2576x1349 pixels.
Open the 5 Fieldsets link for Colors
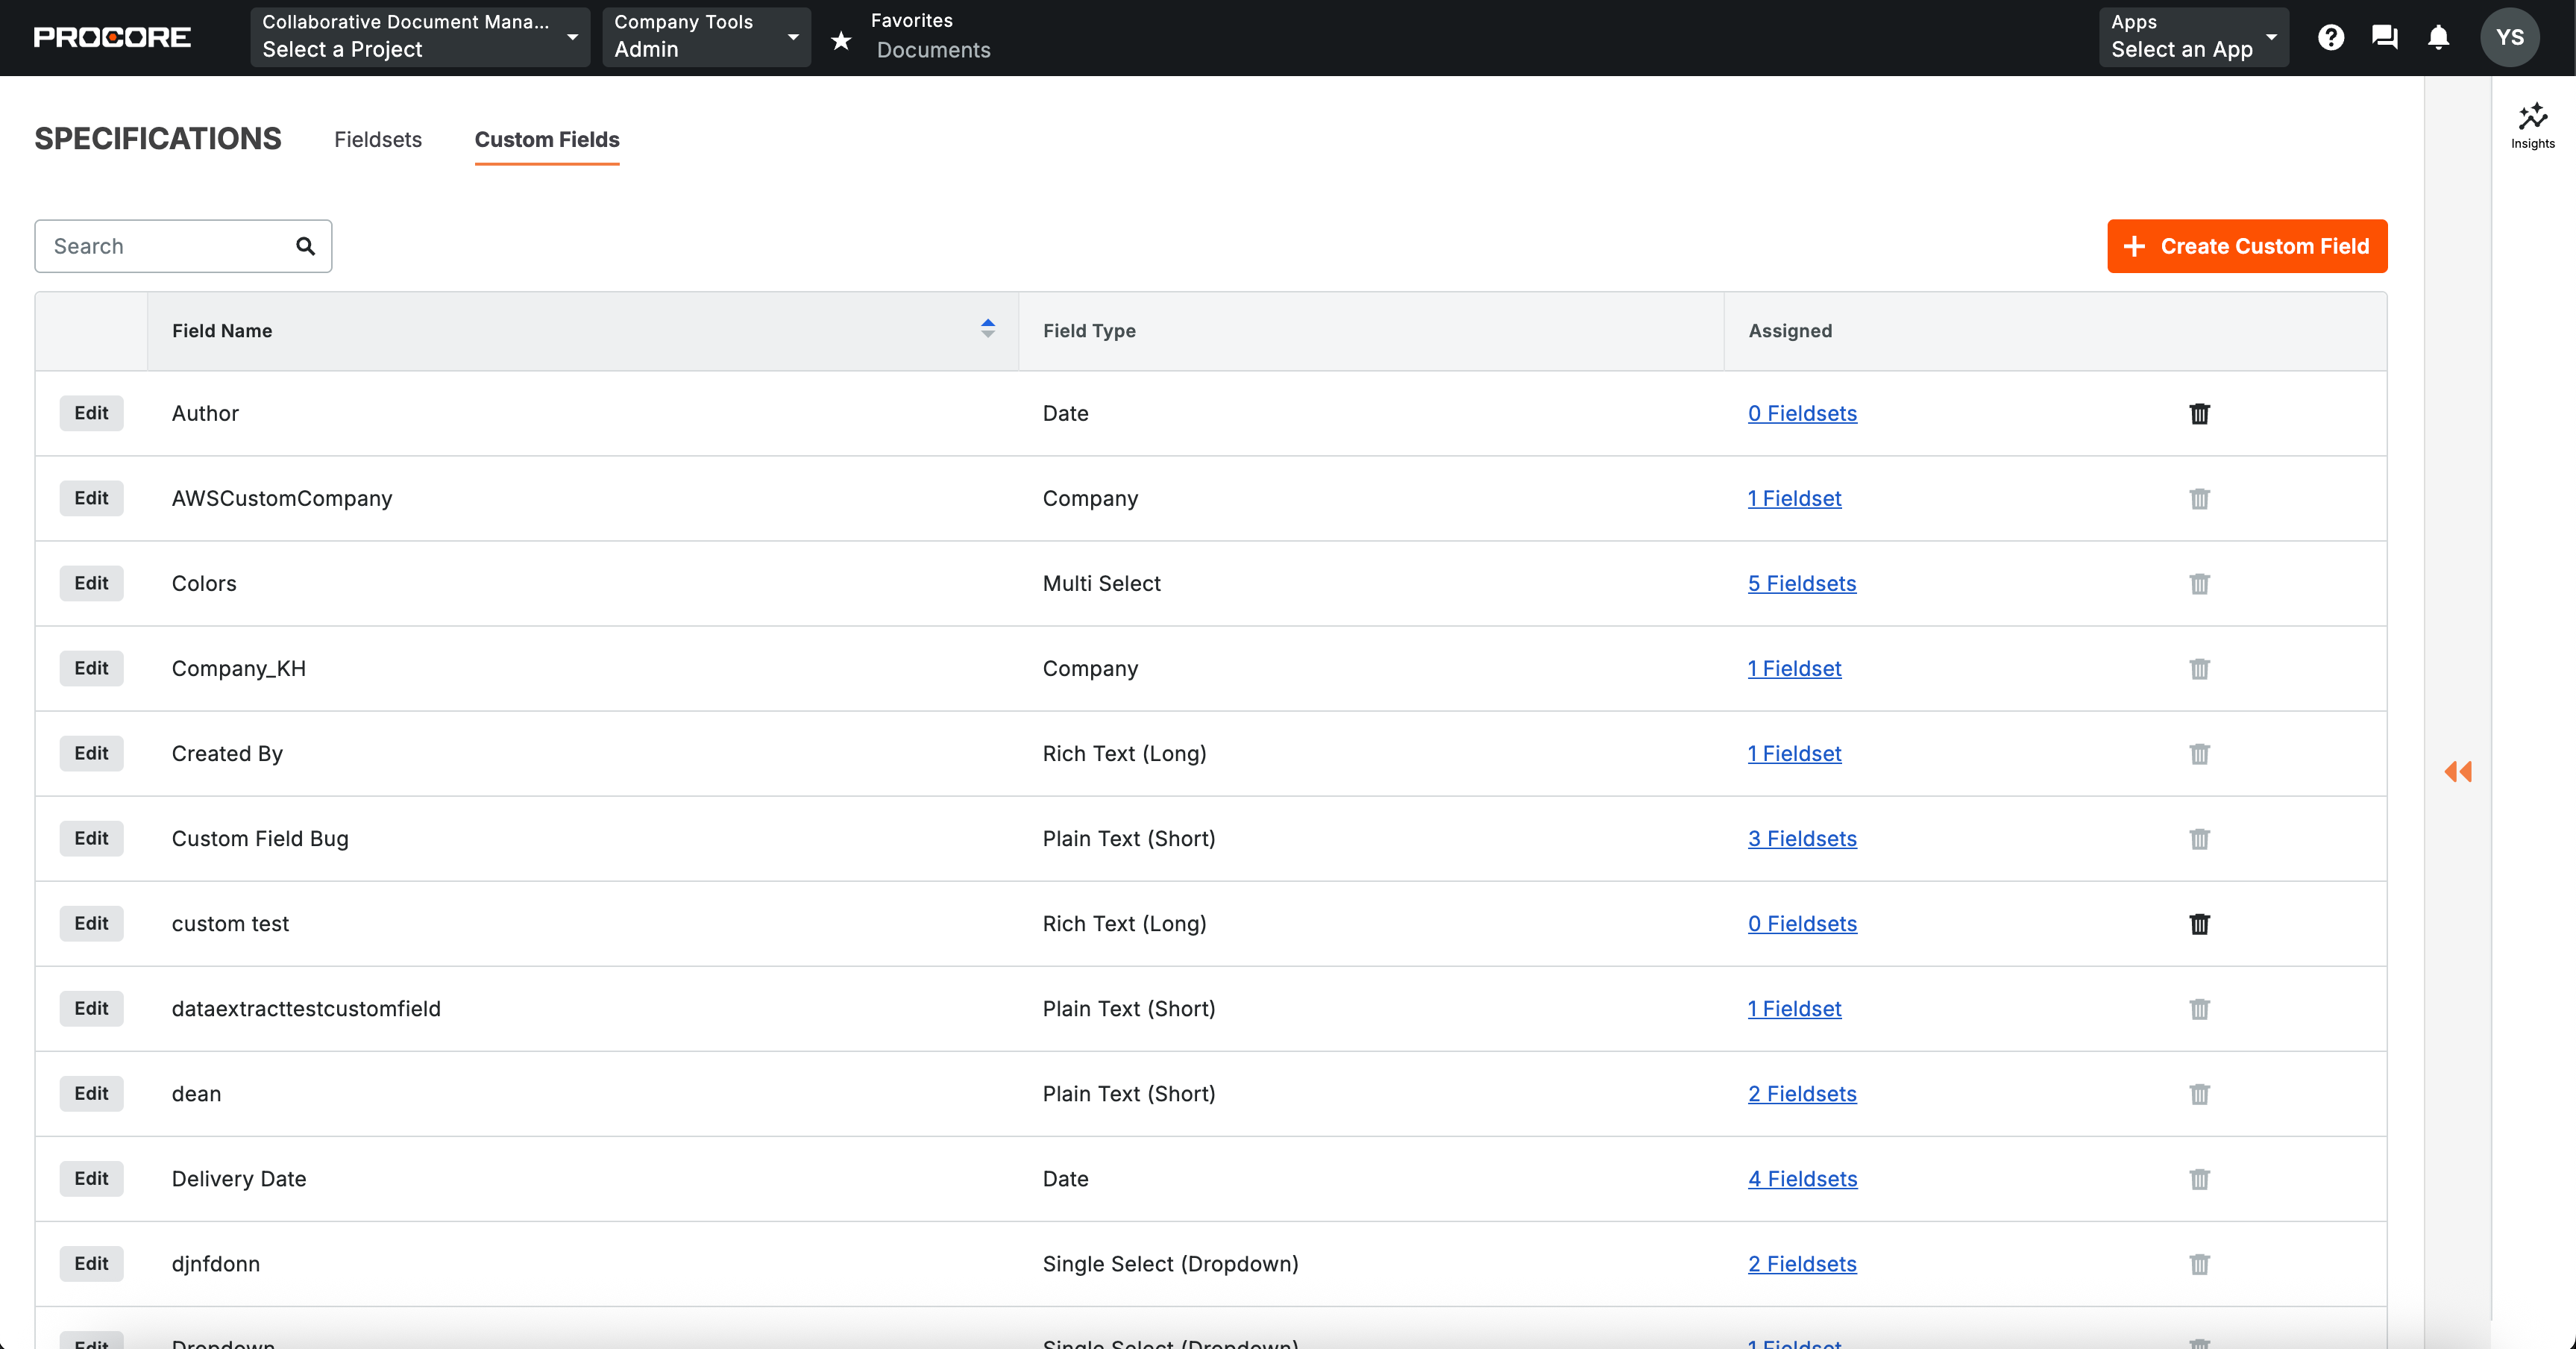click(x=1801, y=583)
